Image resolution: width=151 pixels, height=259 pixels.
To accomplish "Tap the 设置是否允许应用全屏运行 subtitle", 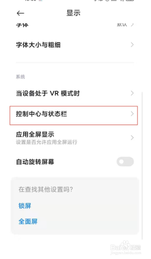I will click(46, 142).
